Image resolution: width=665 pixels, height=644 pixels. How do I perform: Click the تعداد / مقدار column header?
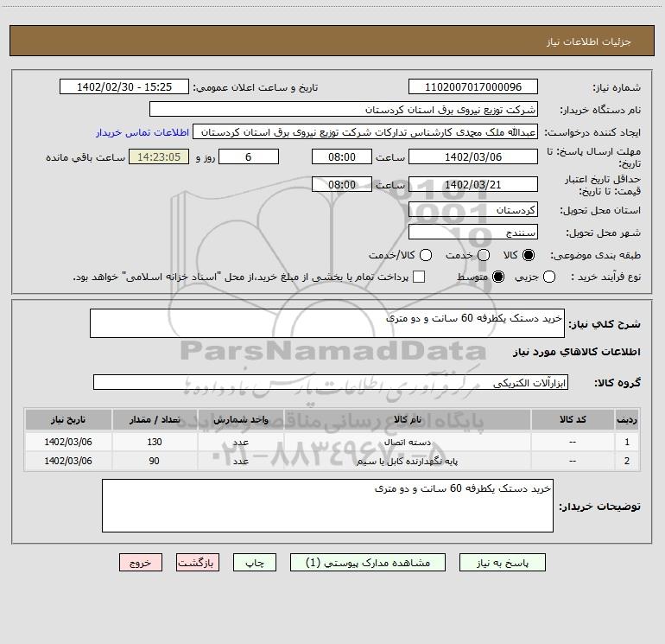pos(155,419)
